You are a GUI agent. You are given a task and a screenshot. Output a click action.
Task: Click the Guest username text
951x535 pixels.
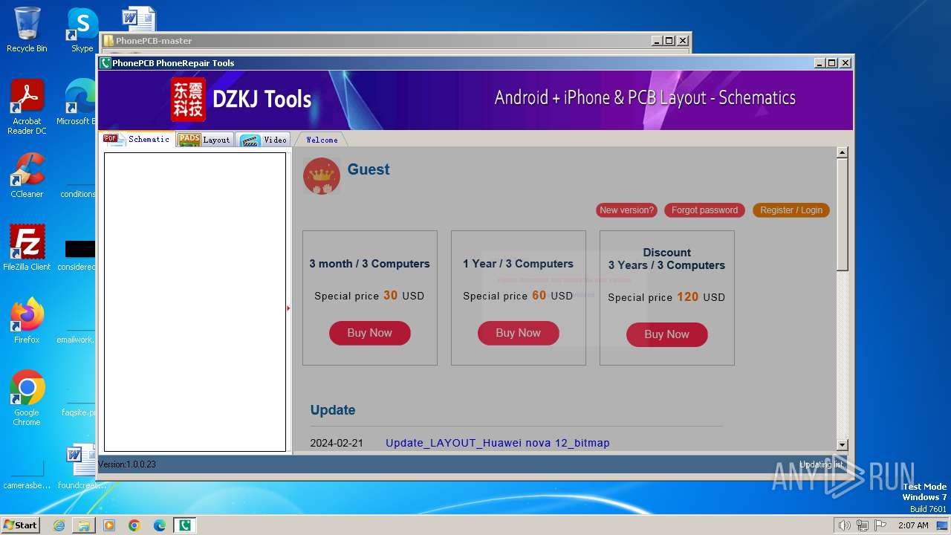point(369,169)
